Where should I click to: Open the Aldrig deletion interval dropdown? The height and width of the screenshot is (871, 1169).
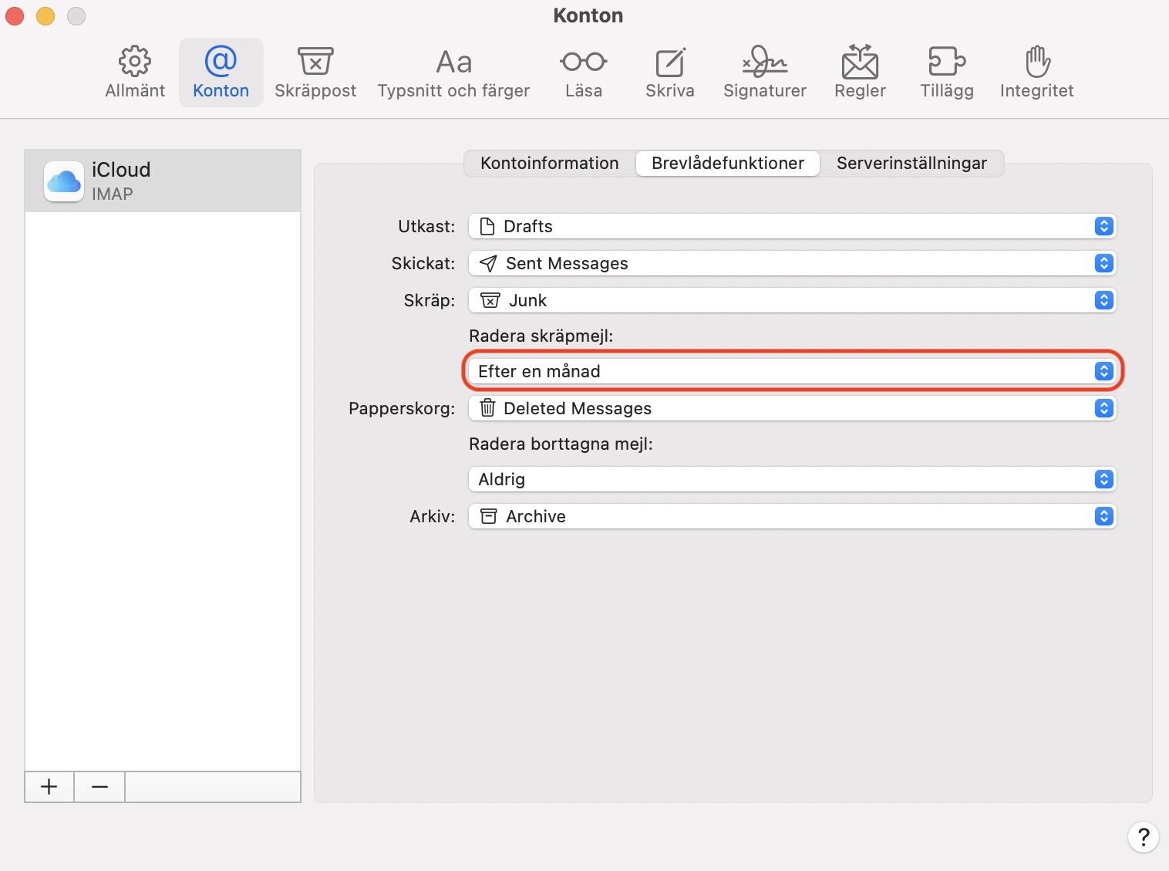point(793,479)
